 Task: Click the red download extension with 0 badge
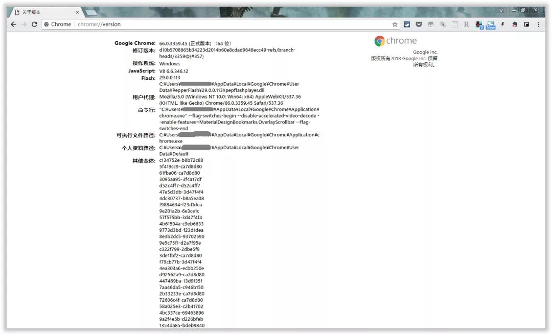(x=479, y=25)
